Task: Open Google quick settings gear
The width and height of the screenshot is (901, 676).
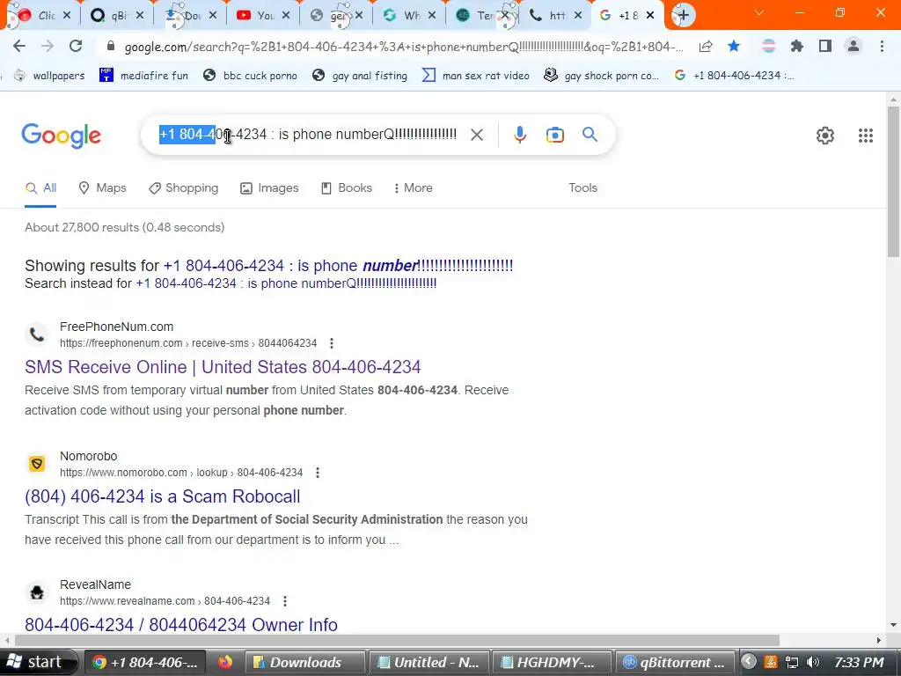Action: (x=825, y=135)
